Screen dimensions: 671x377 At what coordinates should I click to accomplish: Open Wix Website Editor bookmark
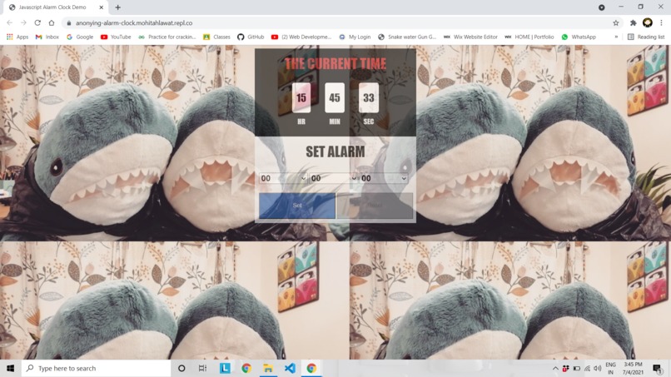470,37
